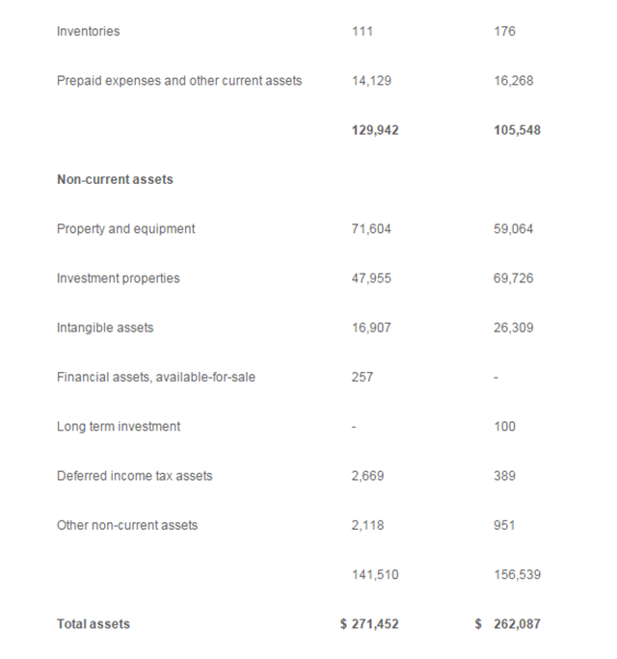The width and height of the screenshot is (617, 659).
Task: Click Financial assets, available-for-sale label
Action: point(156,378)
